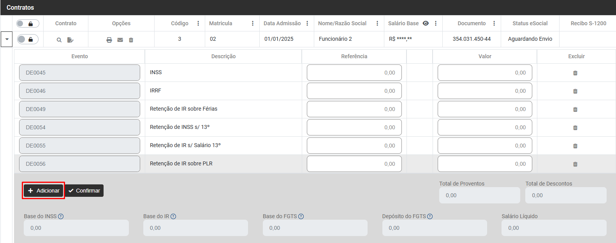Open the Documento column options menu
This screenshot has width=616, height=243.
click(x=494, y=23)
